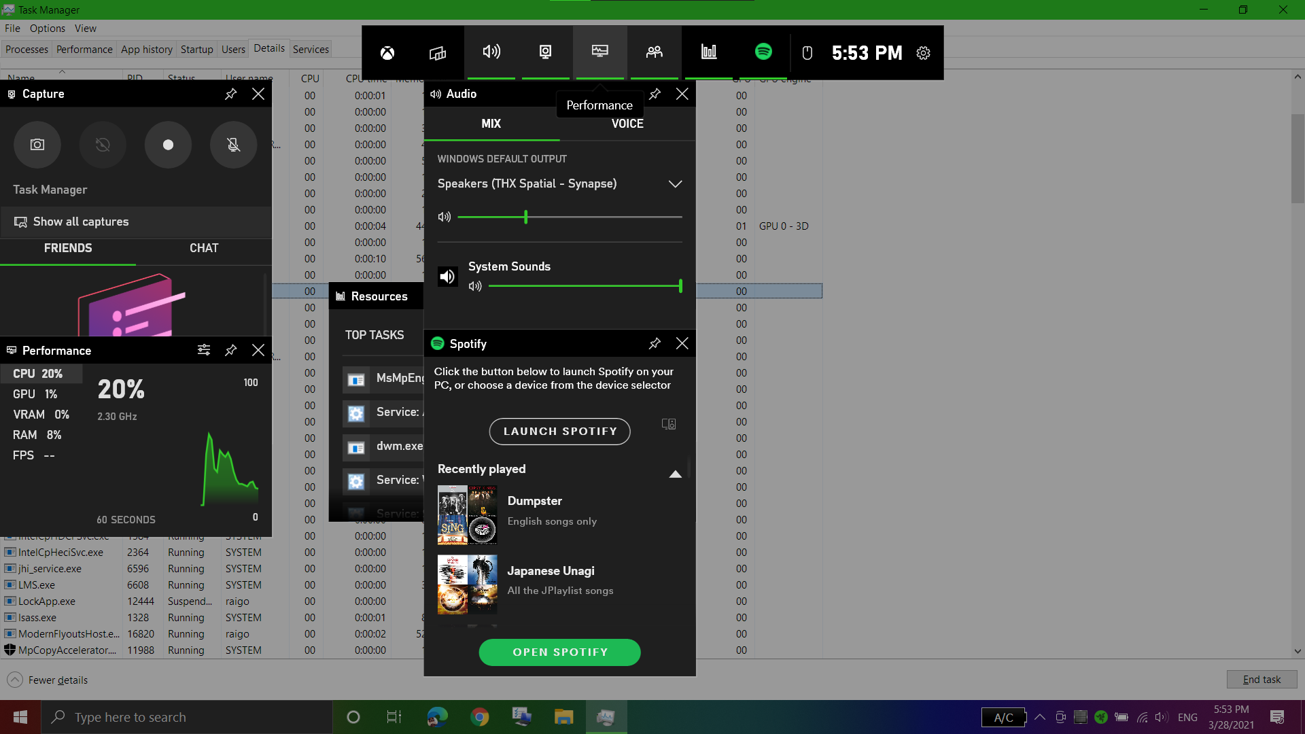1305x734 pixels.
Task: Open Performance widget options icon
Action: (204, 350)
